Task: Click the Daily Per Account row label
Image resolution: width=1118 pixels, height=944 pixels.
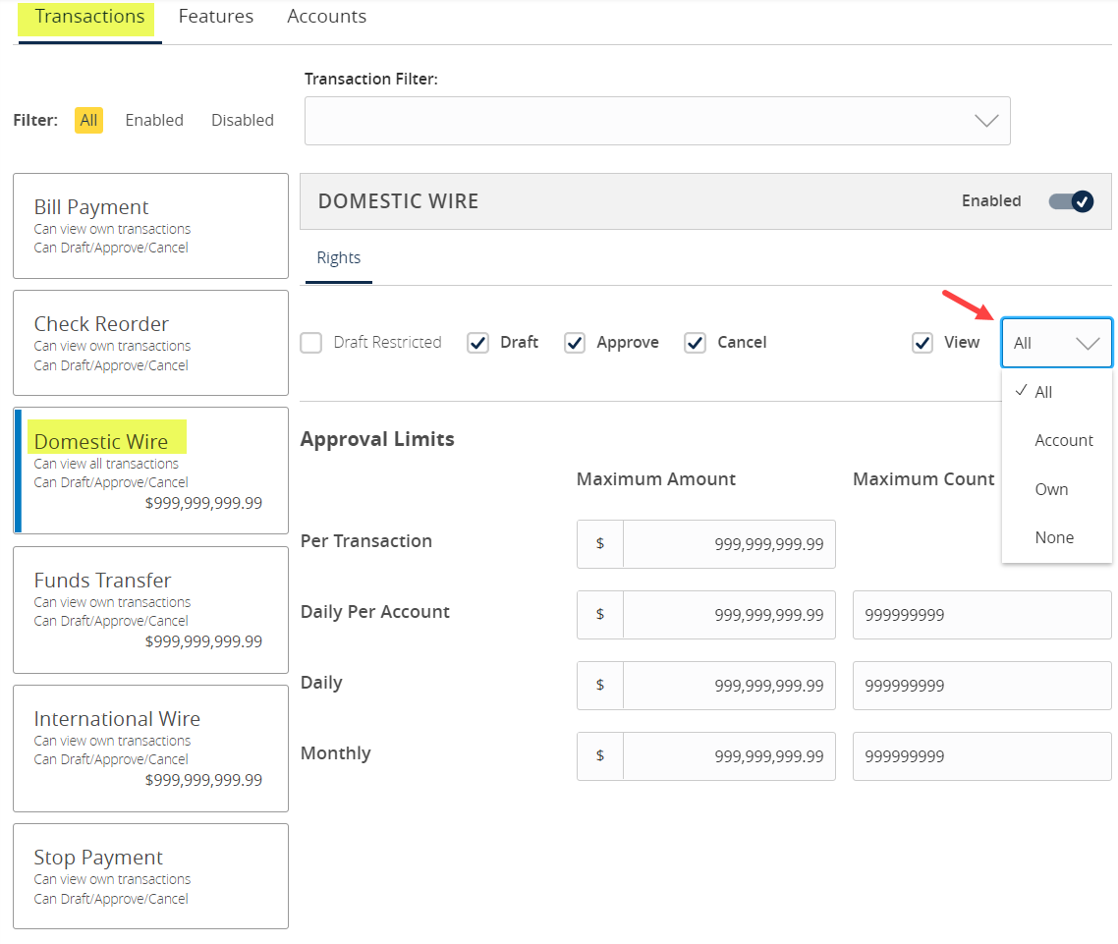Action: (375, 612)
